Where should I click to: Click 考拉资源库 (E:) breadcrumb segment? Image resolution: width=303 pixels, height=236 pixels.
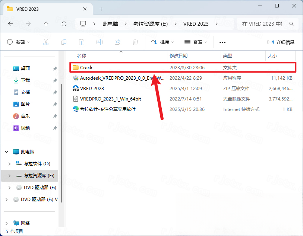point(151,24)
